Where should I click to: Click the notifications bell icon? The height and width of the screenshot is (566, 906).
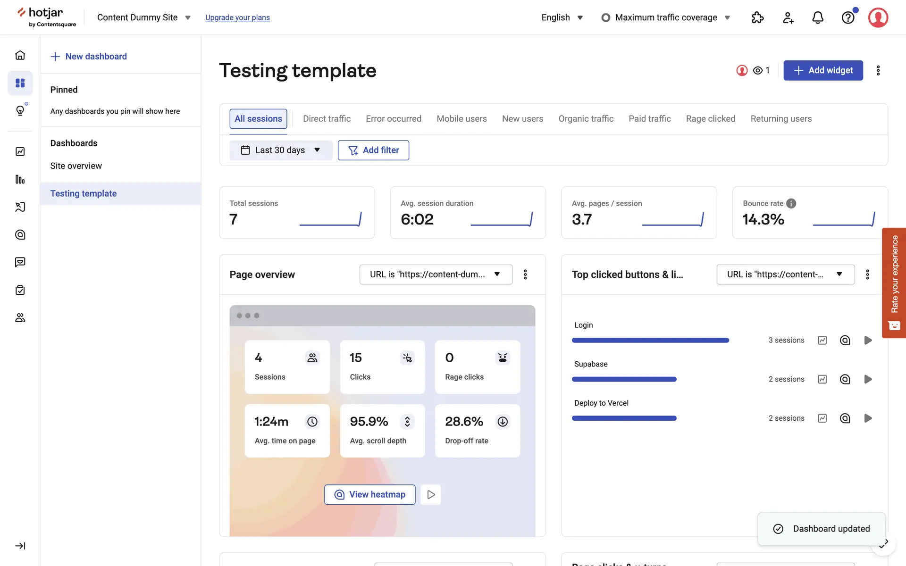point(818,17)
